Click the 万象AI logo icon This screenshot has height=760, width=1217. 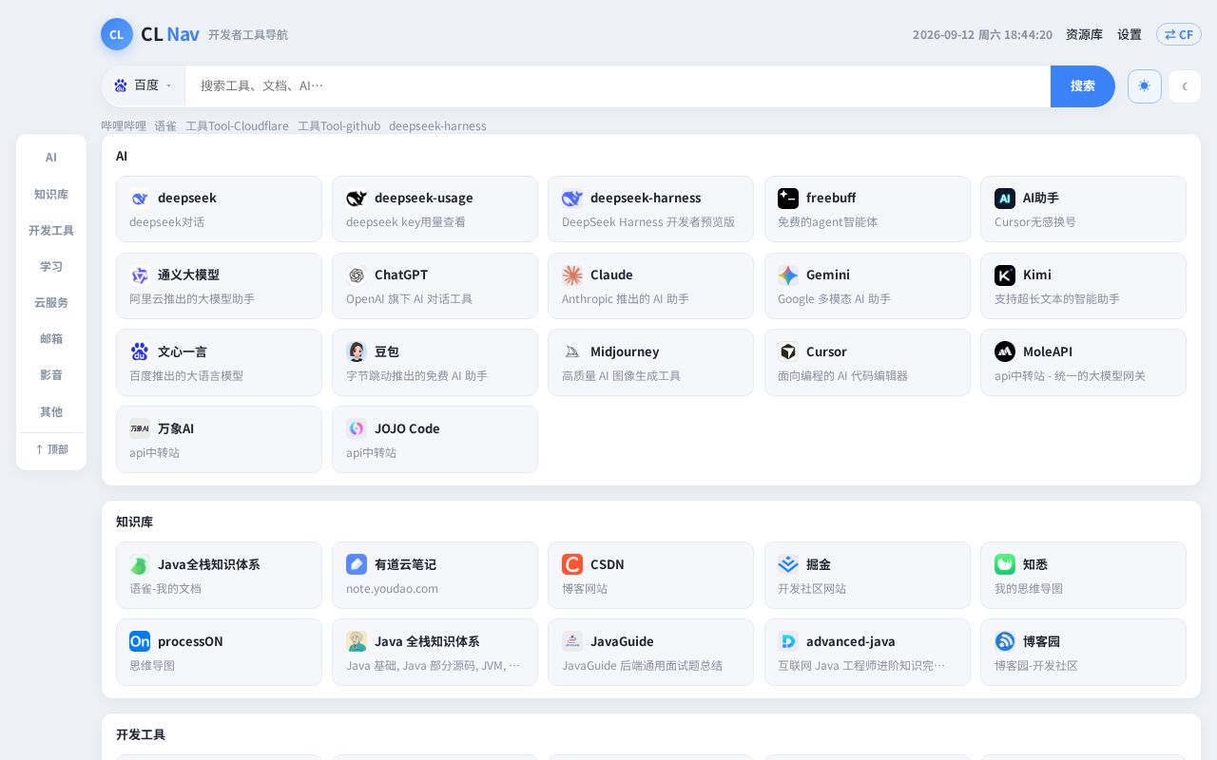140,428
